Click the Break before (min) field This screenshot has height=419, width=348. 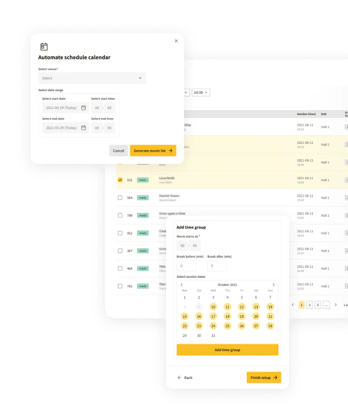[x=186, y=266]
